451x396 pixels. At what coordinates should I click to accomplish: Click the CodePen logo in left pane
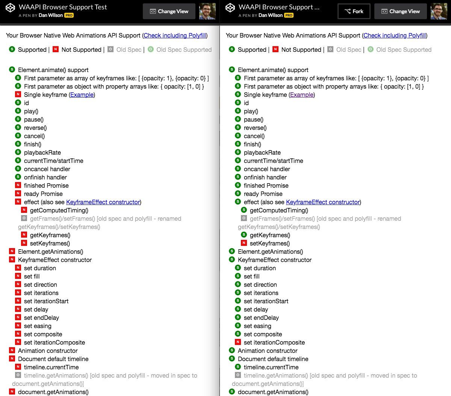[10, 8]
